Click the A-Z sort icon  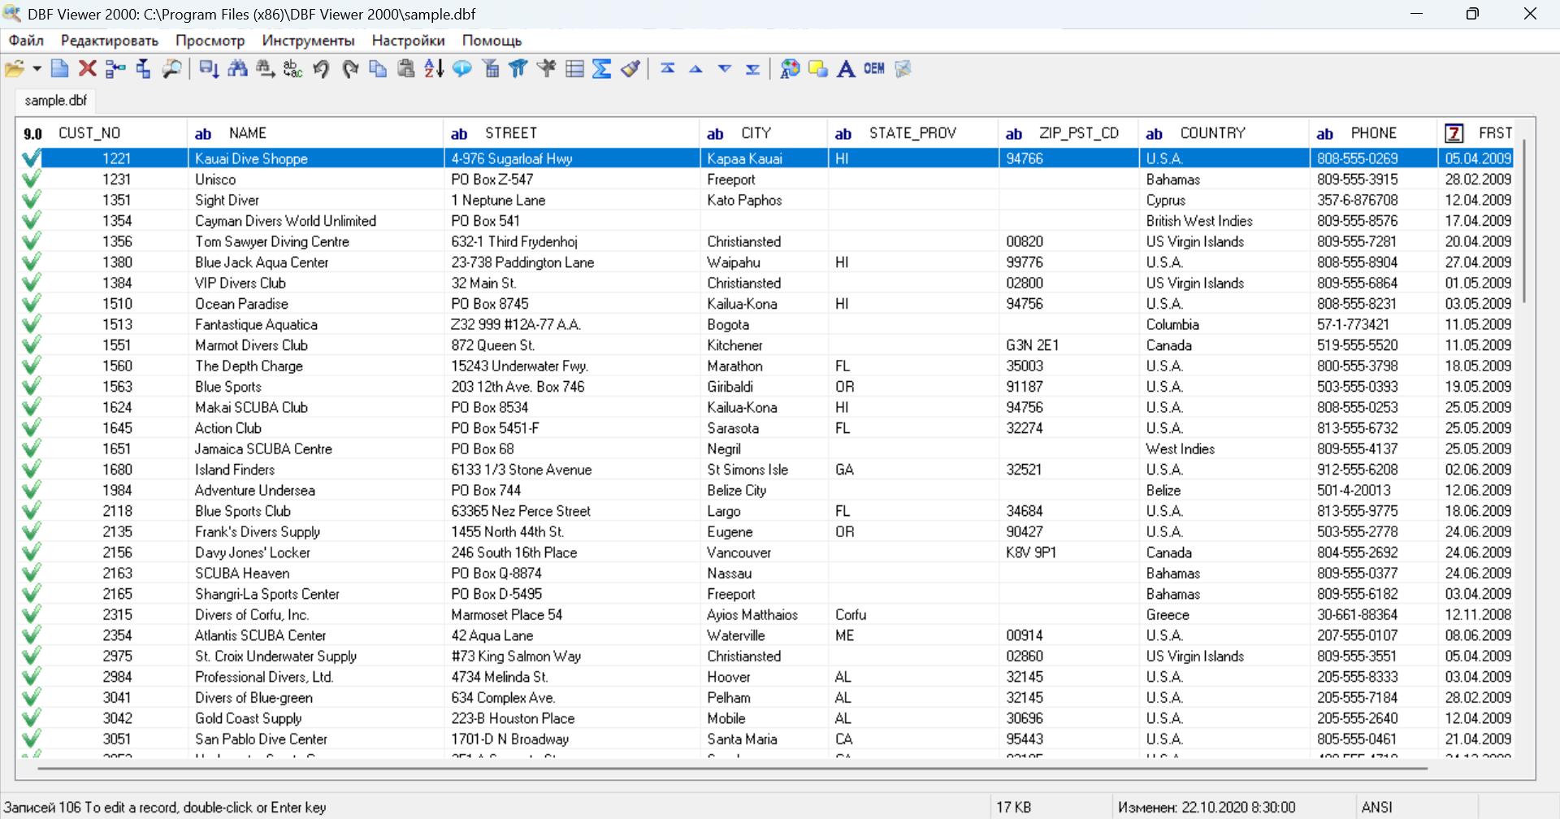(x=434, y=69)
